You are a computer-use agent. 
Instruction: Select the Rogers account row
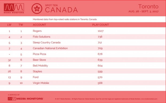tap(83, 31)
